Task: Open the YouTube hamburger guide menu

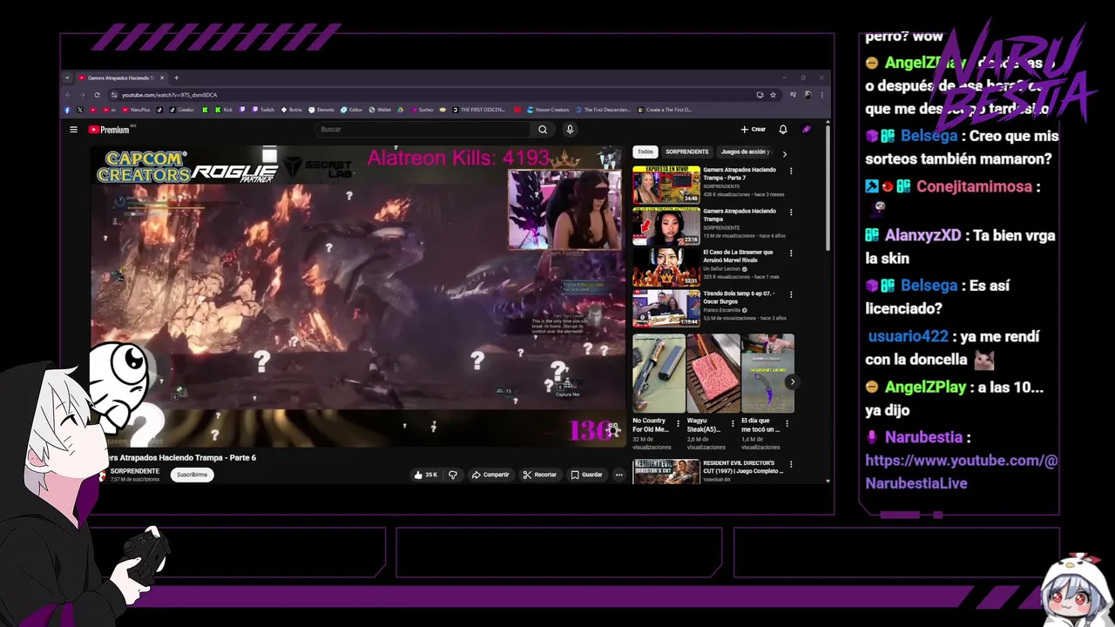Action: (74, 130)
